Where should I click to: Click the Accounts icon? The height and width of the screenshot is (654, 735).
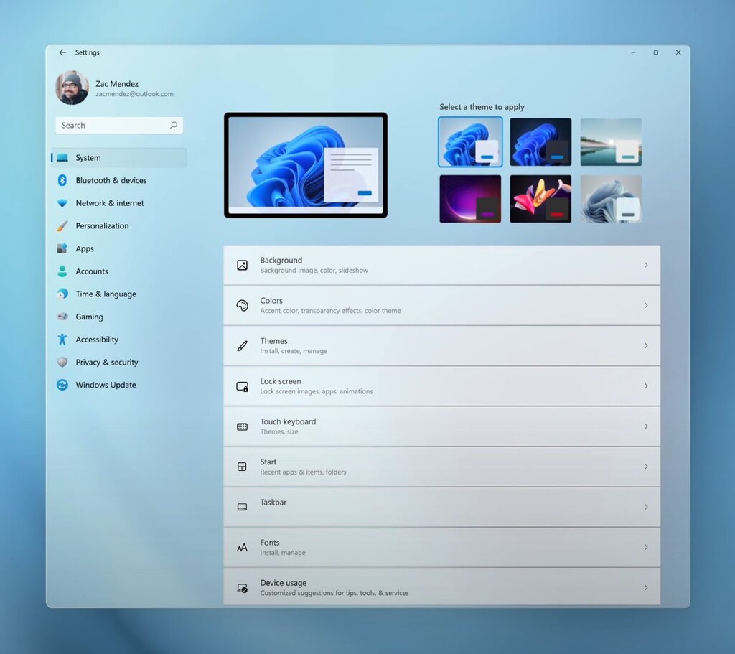(x=64, y=271)
